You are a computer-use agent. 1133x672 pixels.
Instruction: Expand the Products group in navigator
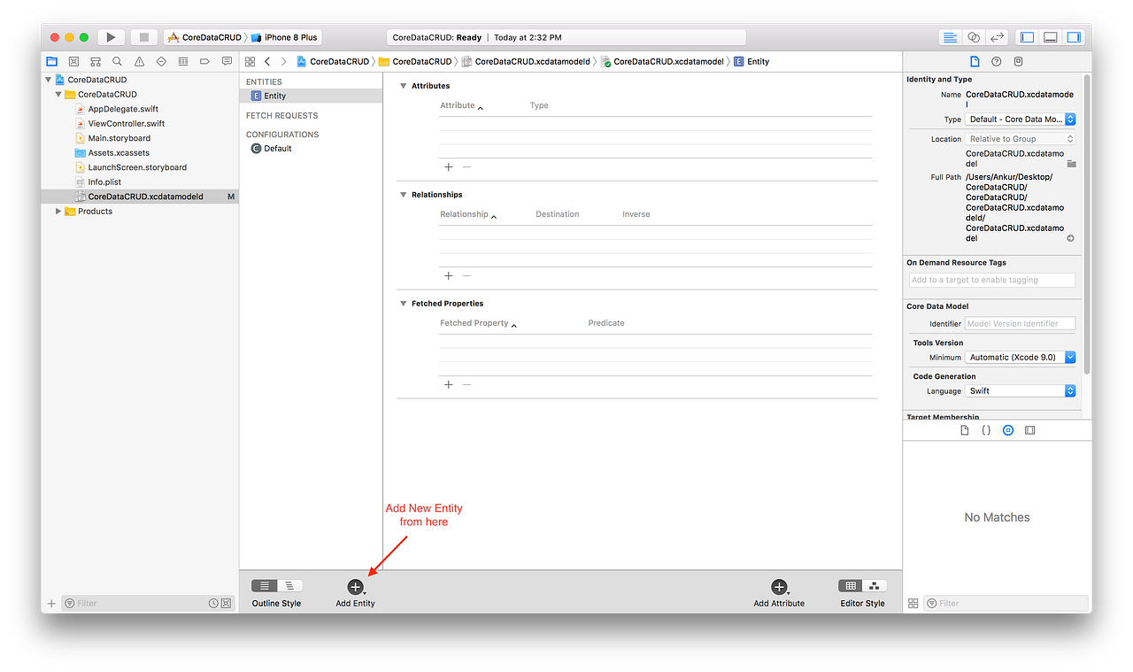[x=58, y=211]
